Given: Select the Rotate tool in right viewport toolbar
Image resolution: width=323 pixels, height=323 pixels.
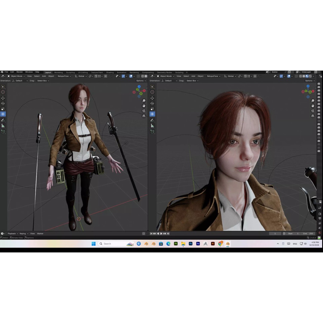Looking at the screenshot, I should (152, 103).
